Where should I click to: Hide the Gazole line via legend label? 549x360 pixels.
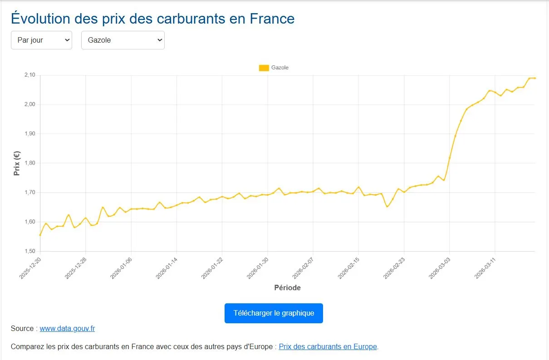(279, 67)
